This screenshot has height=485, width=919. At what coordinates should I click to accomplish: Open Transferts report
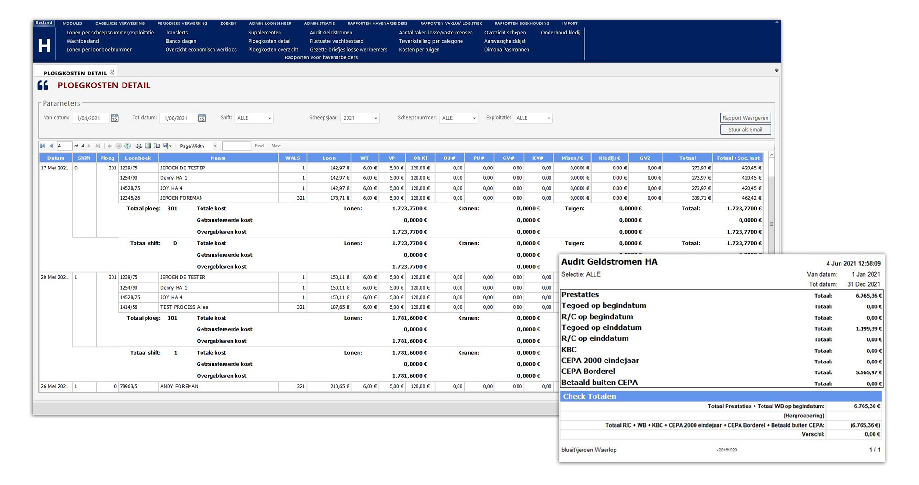click(177, 33)
